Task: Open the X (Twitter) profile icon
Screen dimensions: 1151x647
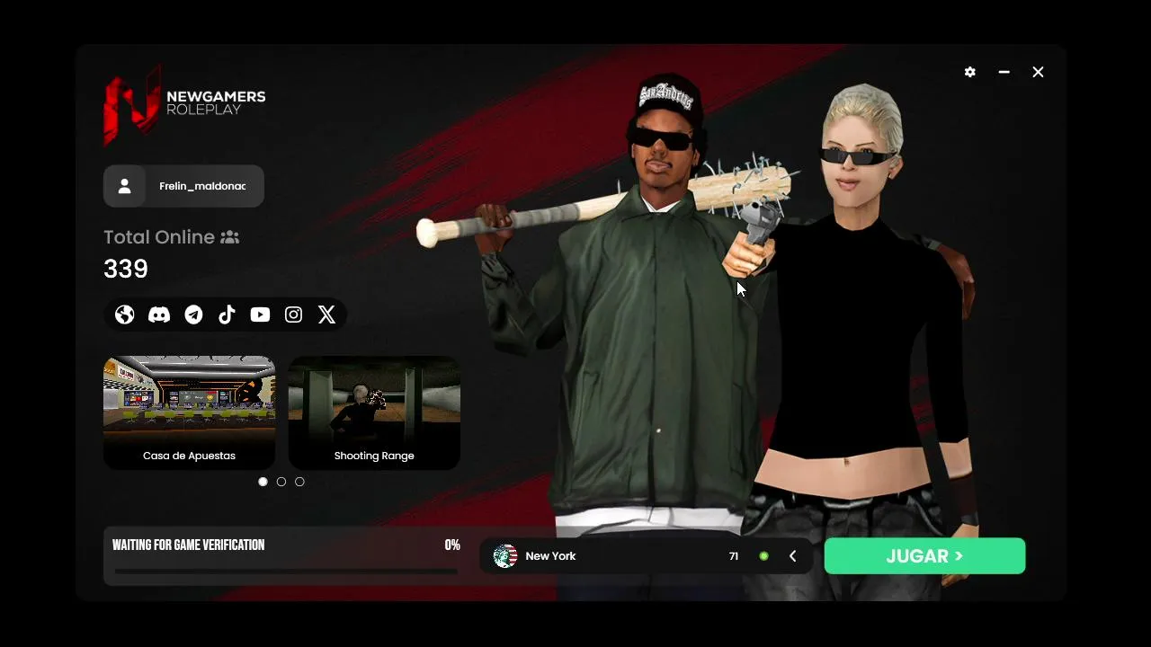Action: (x=326, y=315)
